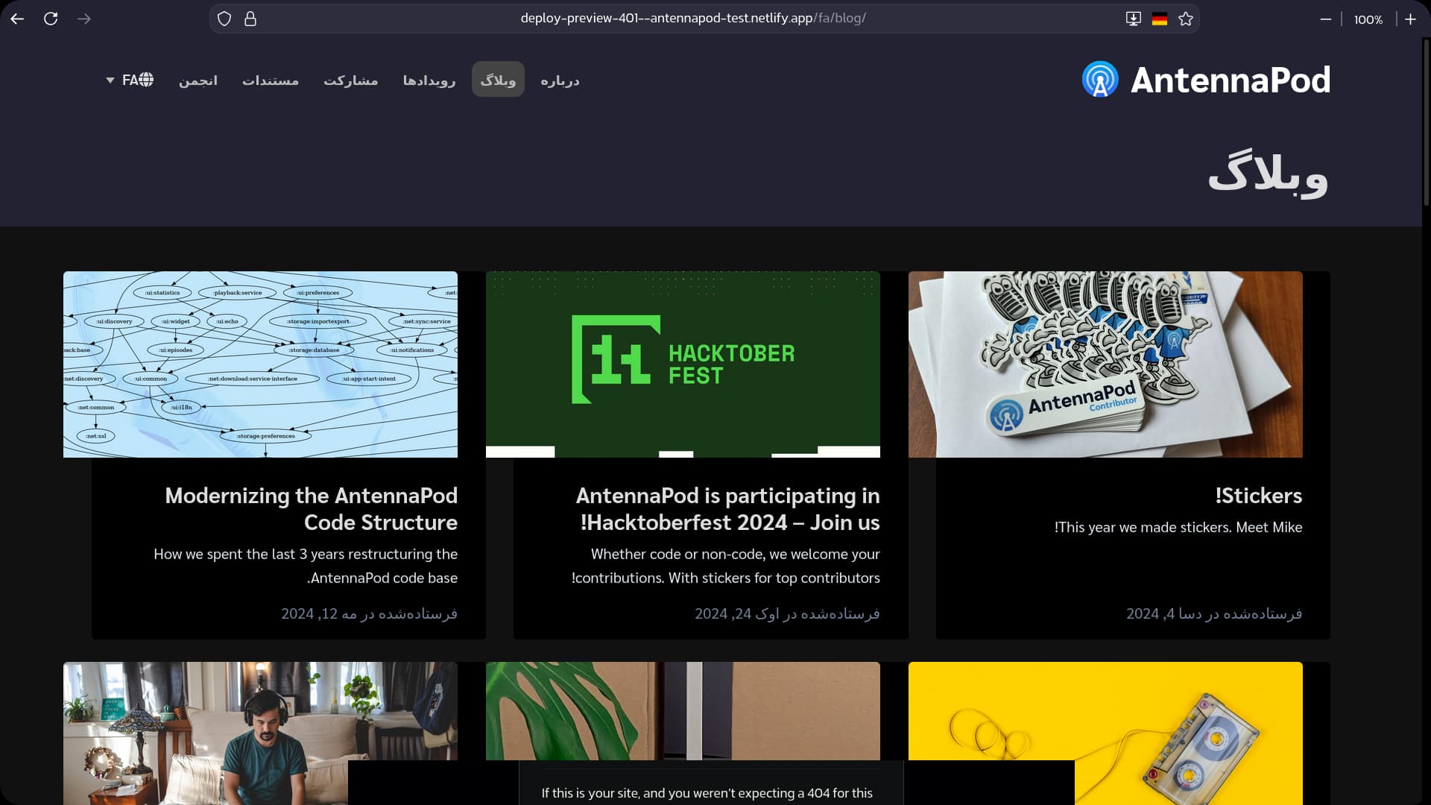Bookmark this page with the star icon
Image resolution: width=1431 pixels, height=805 pixels.
tap(1186, 19)
